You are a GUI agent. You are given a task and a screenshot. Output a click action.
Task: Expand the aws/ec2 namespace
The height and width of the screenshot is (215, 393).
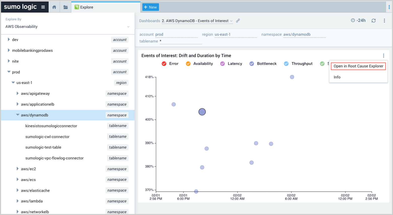(18, 169)
